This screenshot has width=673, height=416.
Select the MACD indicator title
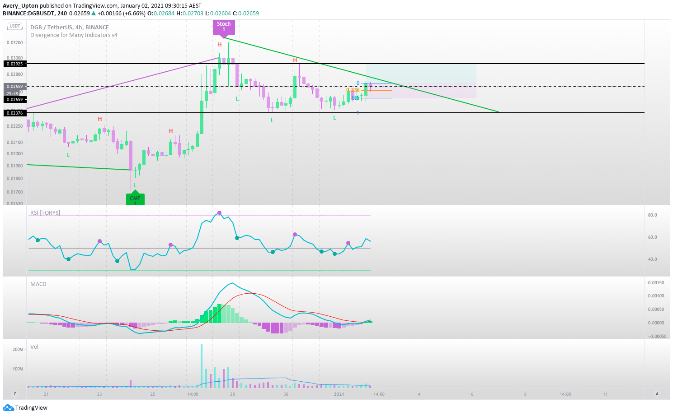click(x=38, y=284)
